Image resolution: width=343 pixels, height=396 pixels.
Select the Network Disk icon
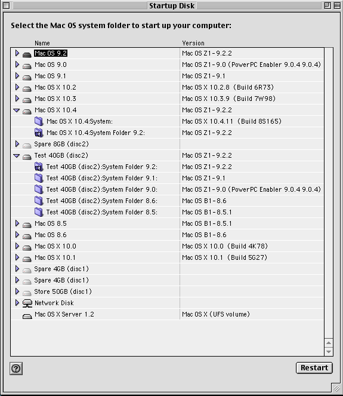[27, 303]
